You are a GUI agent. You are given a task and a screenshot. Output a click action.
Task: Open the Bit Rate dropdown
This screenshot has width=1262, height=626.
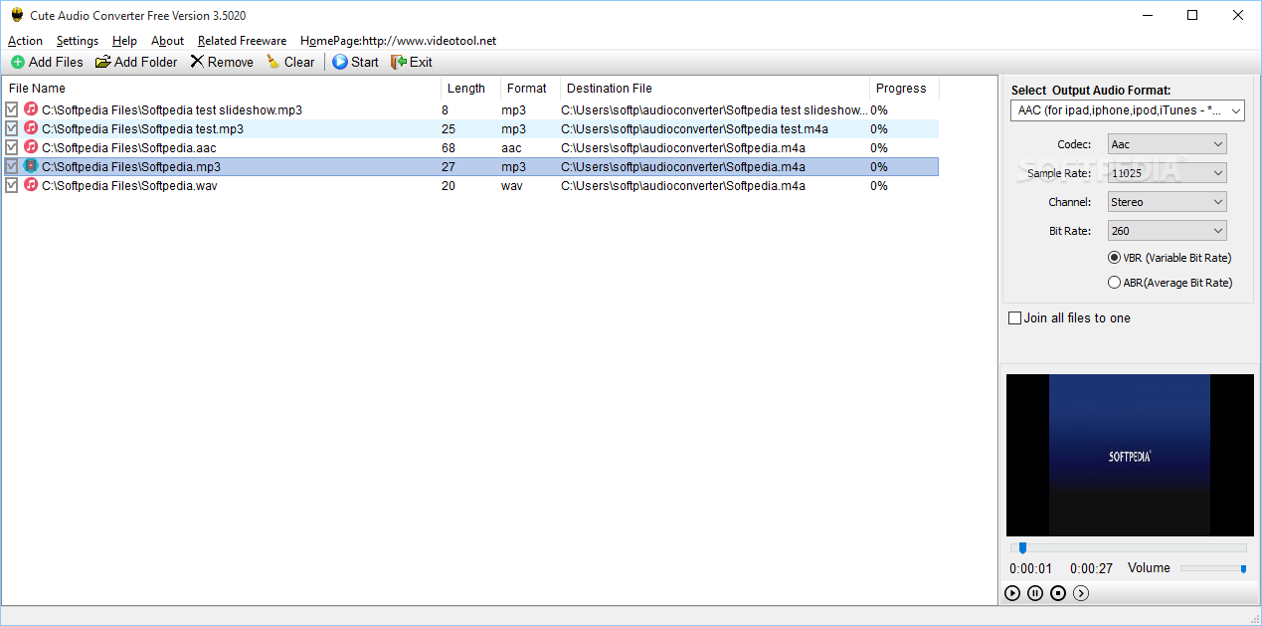point(1168,231)
